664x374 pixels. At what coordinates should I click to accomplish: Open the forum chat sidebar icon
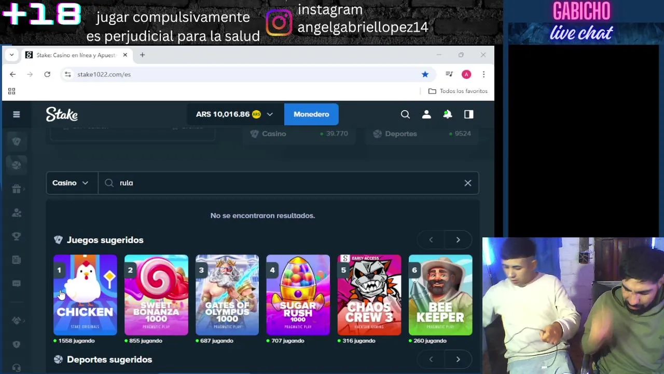point(17,283)
